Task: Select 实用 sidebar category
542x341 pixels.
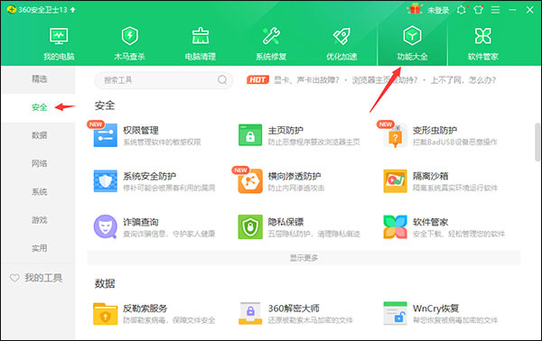Action: [40, 248]
